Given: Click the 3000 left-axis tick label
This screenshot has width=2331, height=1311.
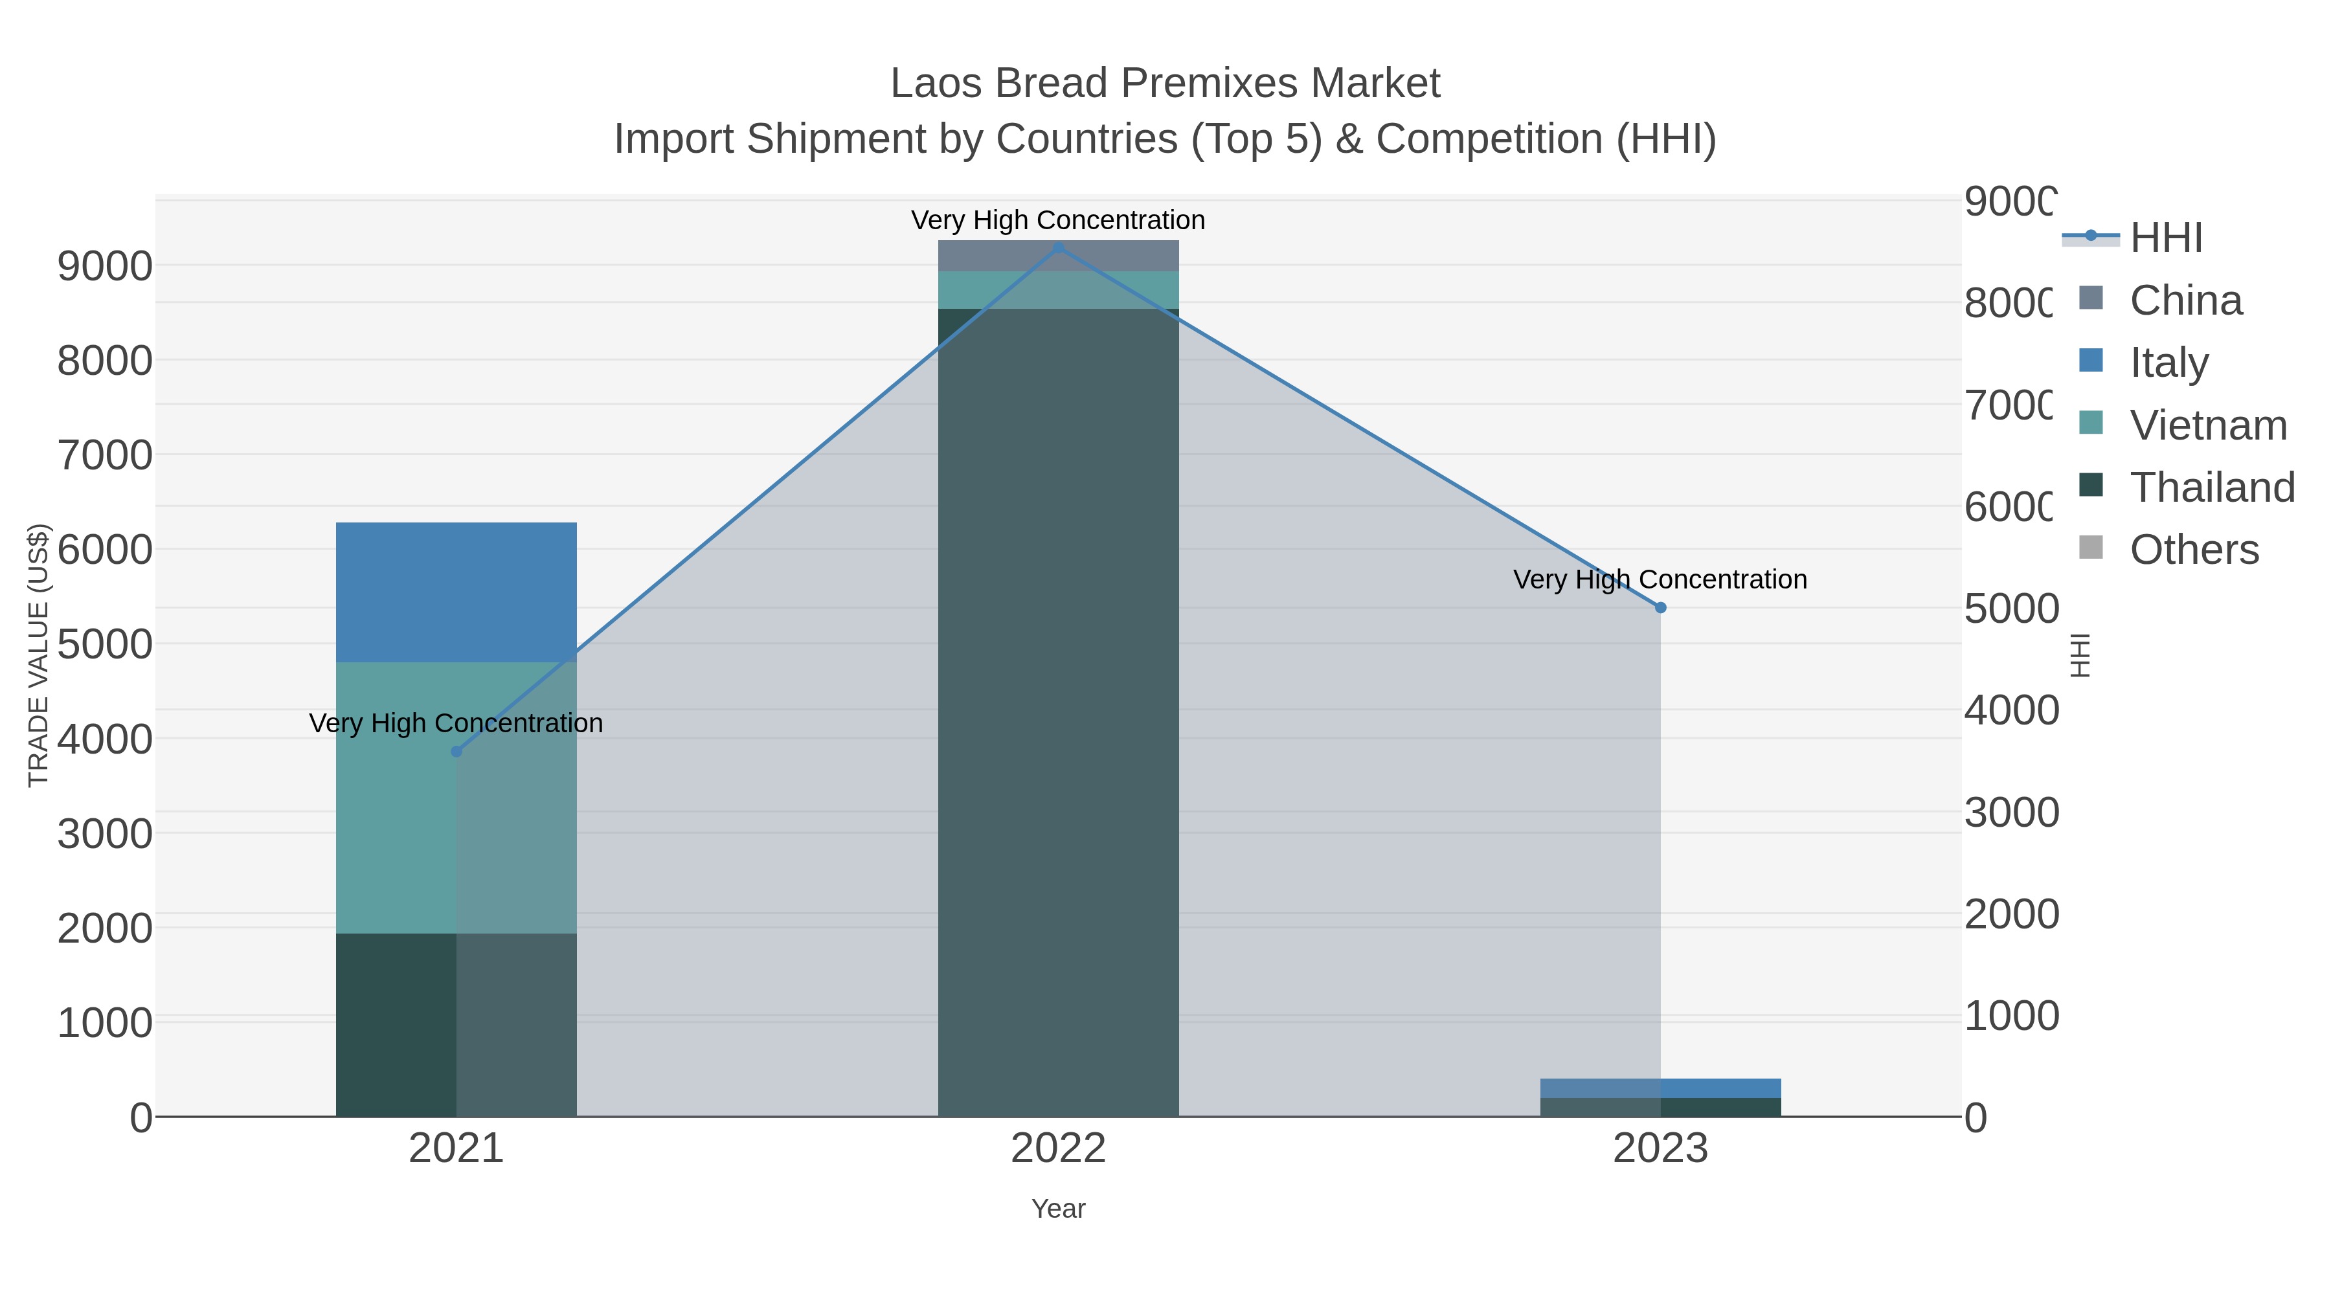Looking at the screenshot, I should click(x=105, y=833).
